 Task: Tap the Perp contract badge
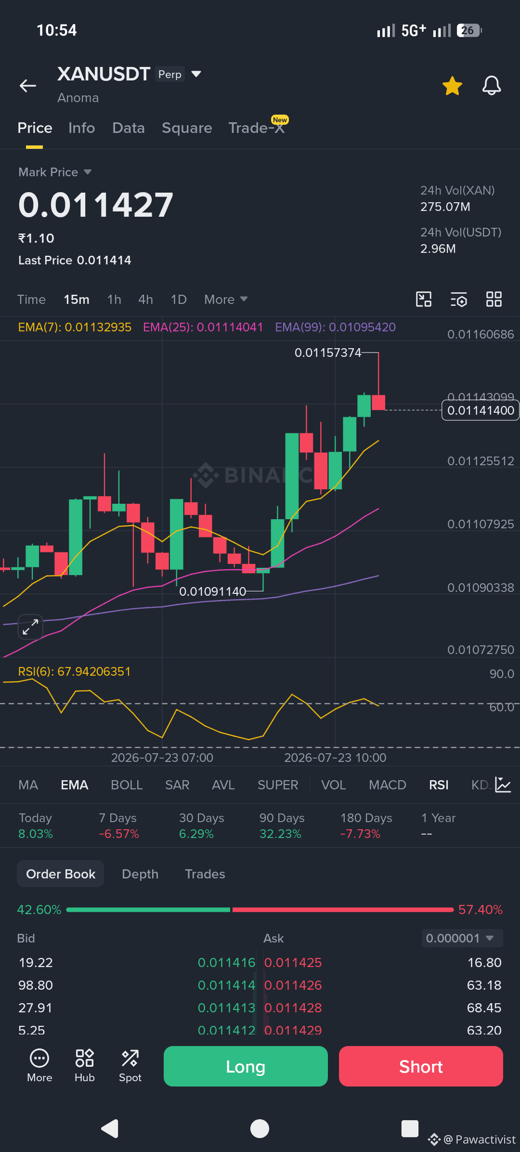coord(170,74)
